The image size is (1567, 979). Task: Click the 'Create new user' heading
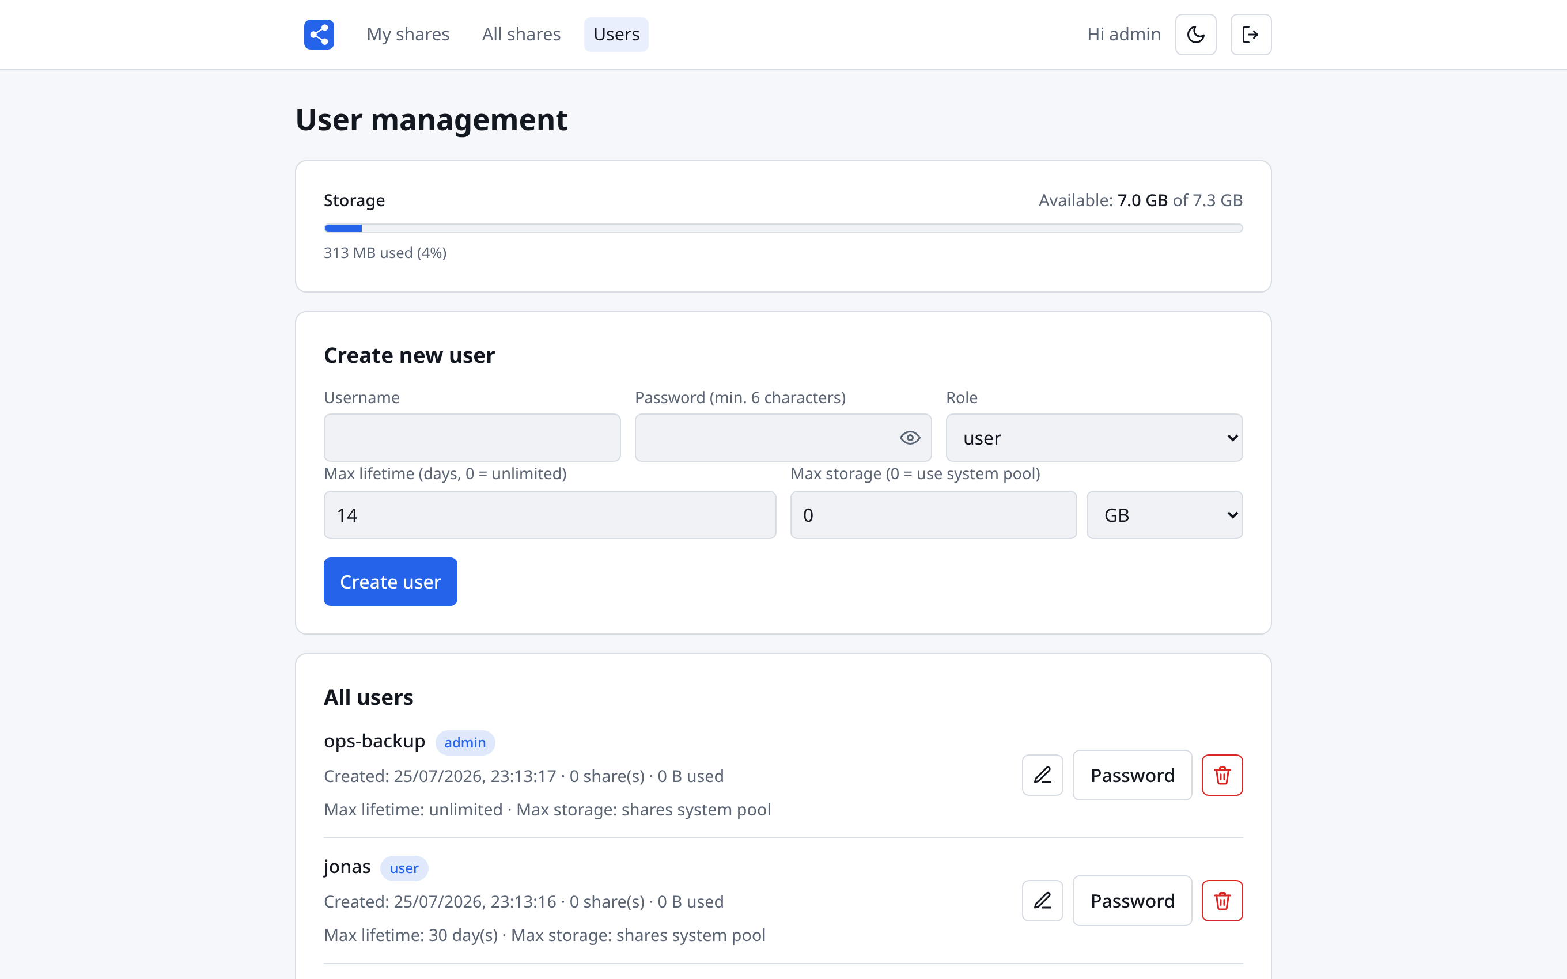[x=409, y=355]
